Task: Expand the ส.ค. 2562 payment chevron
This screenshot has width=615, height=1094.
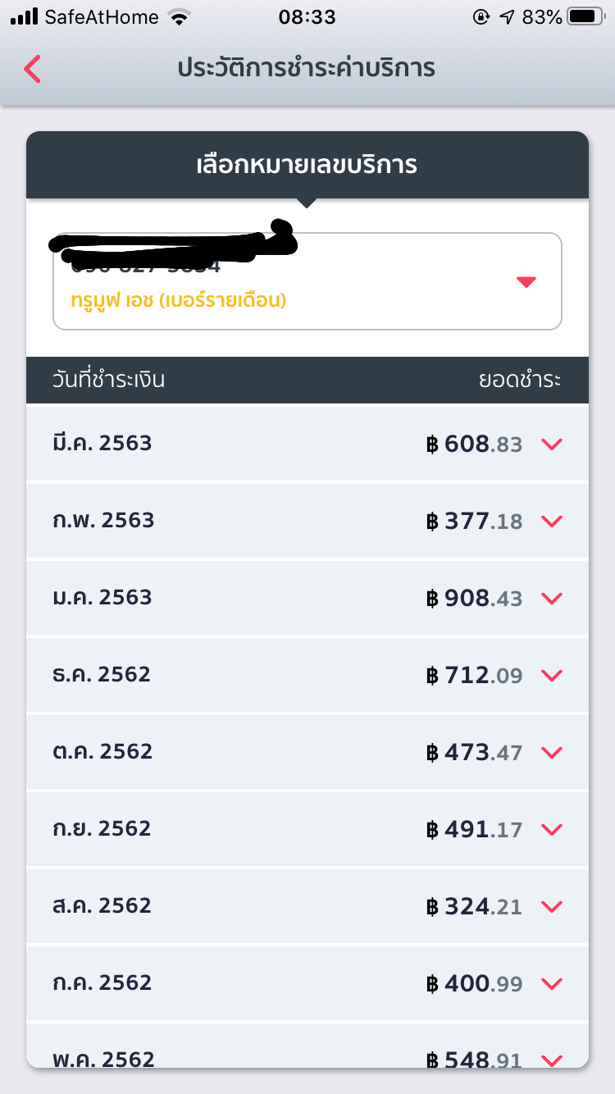Action: [x=552, y=907]
